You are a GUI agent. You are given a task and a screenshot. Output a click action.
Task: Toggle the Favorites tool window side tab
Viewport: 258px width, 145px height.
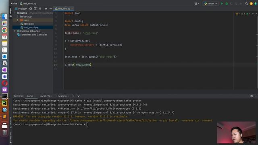[10, 138]
